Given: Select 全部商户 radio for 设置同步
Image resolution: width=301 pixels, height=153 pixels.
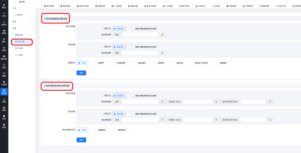Looking at the screenshot, I should pyautogui.click(x=100, y=63).
